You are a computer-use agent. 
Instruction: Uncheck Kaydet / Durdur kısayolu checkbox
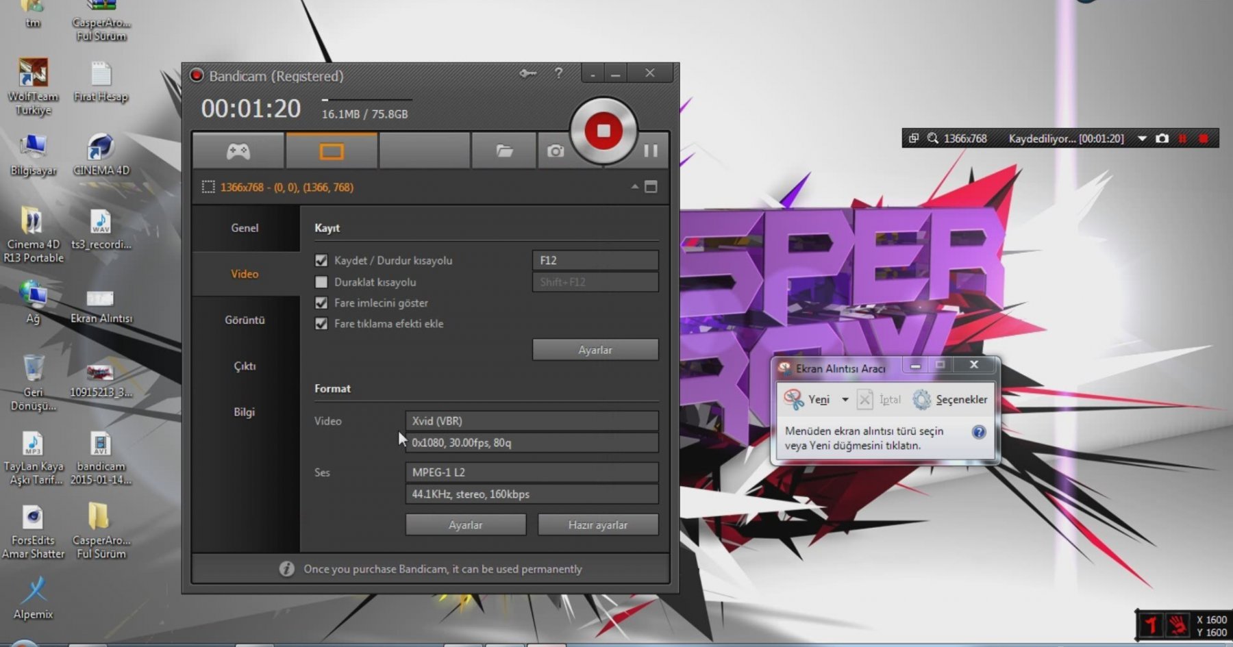321,260
